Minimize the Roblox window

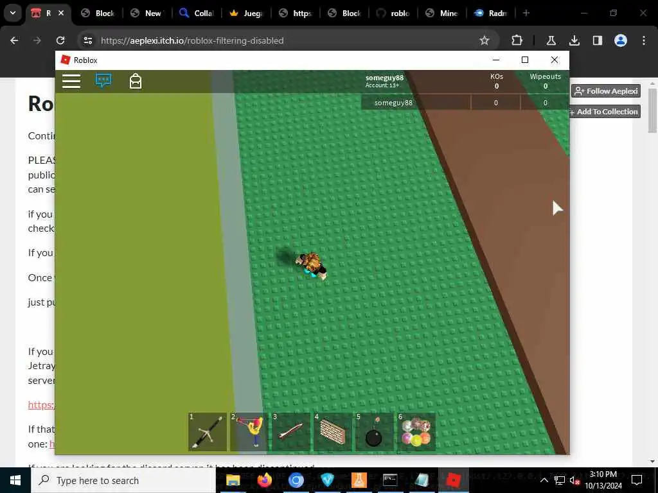pyautogui.click(x=495, y=60)
